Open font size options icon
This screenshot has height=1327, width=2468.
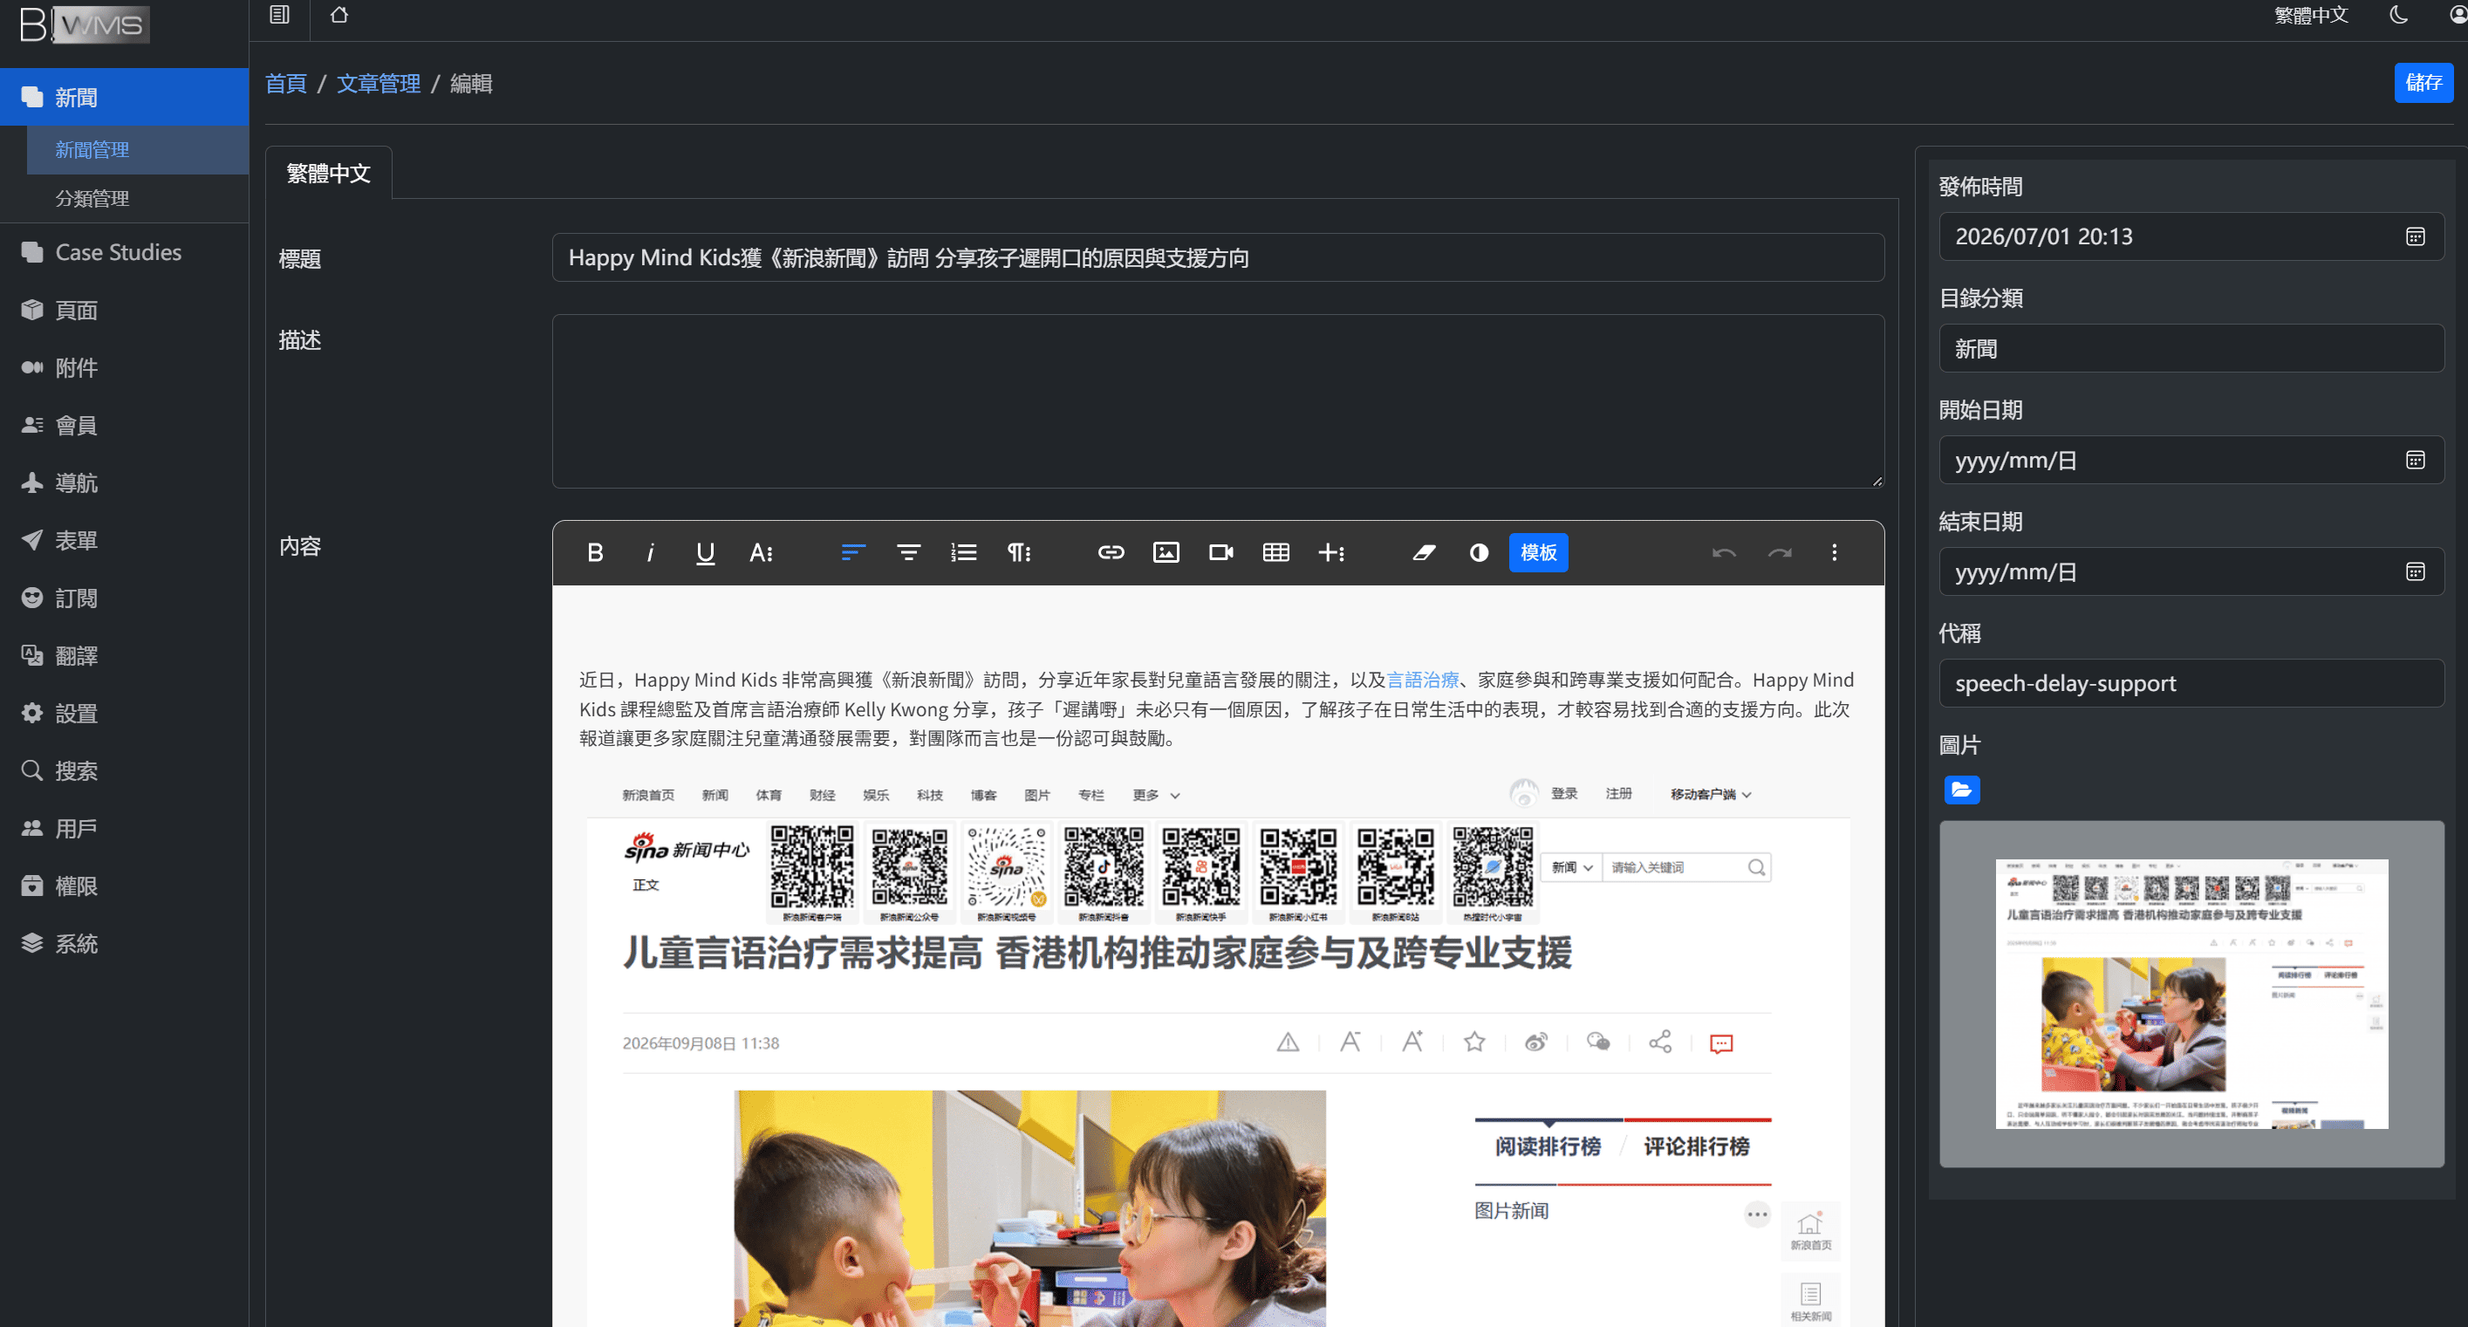[761, 552]
